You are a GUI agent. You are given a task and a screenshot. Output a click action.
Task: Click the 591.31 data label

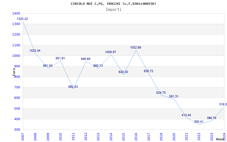[174, 96]
